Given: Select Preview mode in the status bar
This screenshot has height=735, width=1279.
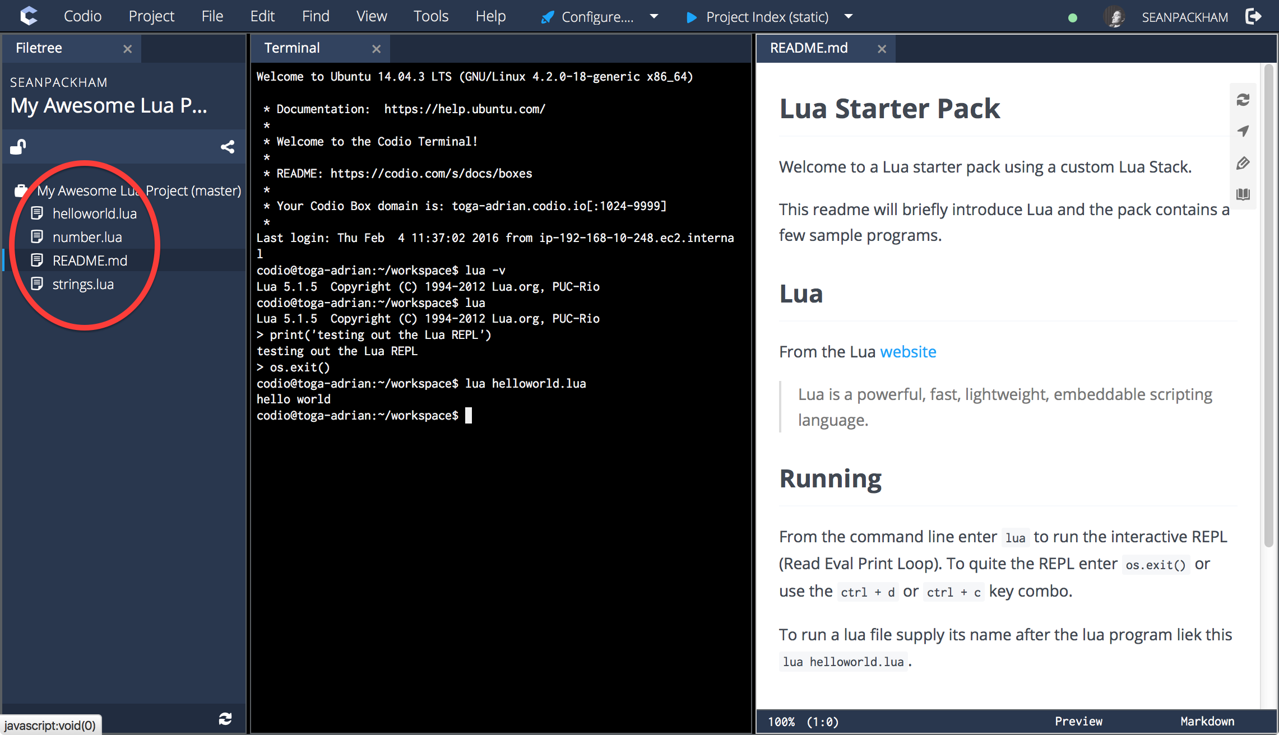Looking at the screenshot, I should 1078,722.
